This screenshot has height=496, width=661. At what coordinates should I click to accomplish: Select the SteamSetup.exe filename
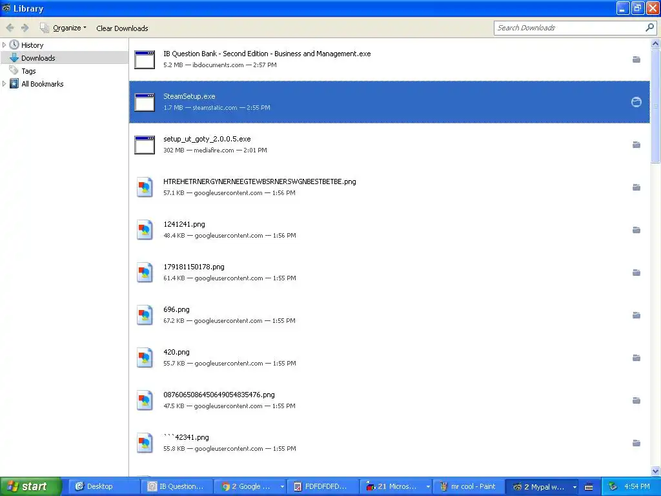tap(189, 96)
